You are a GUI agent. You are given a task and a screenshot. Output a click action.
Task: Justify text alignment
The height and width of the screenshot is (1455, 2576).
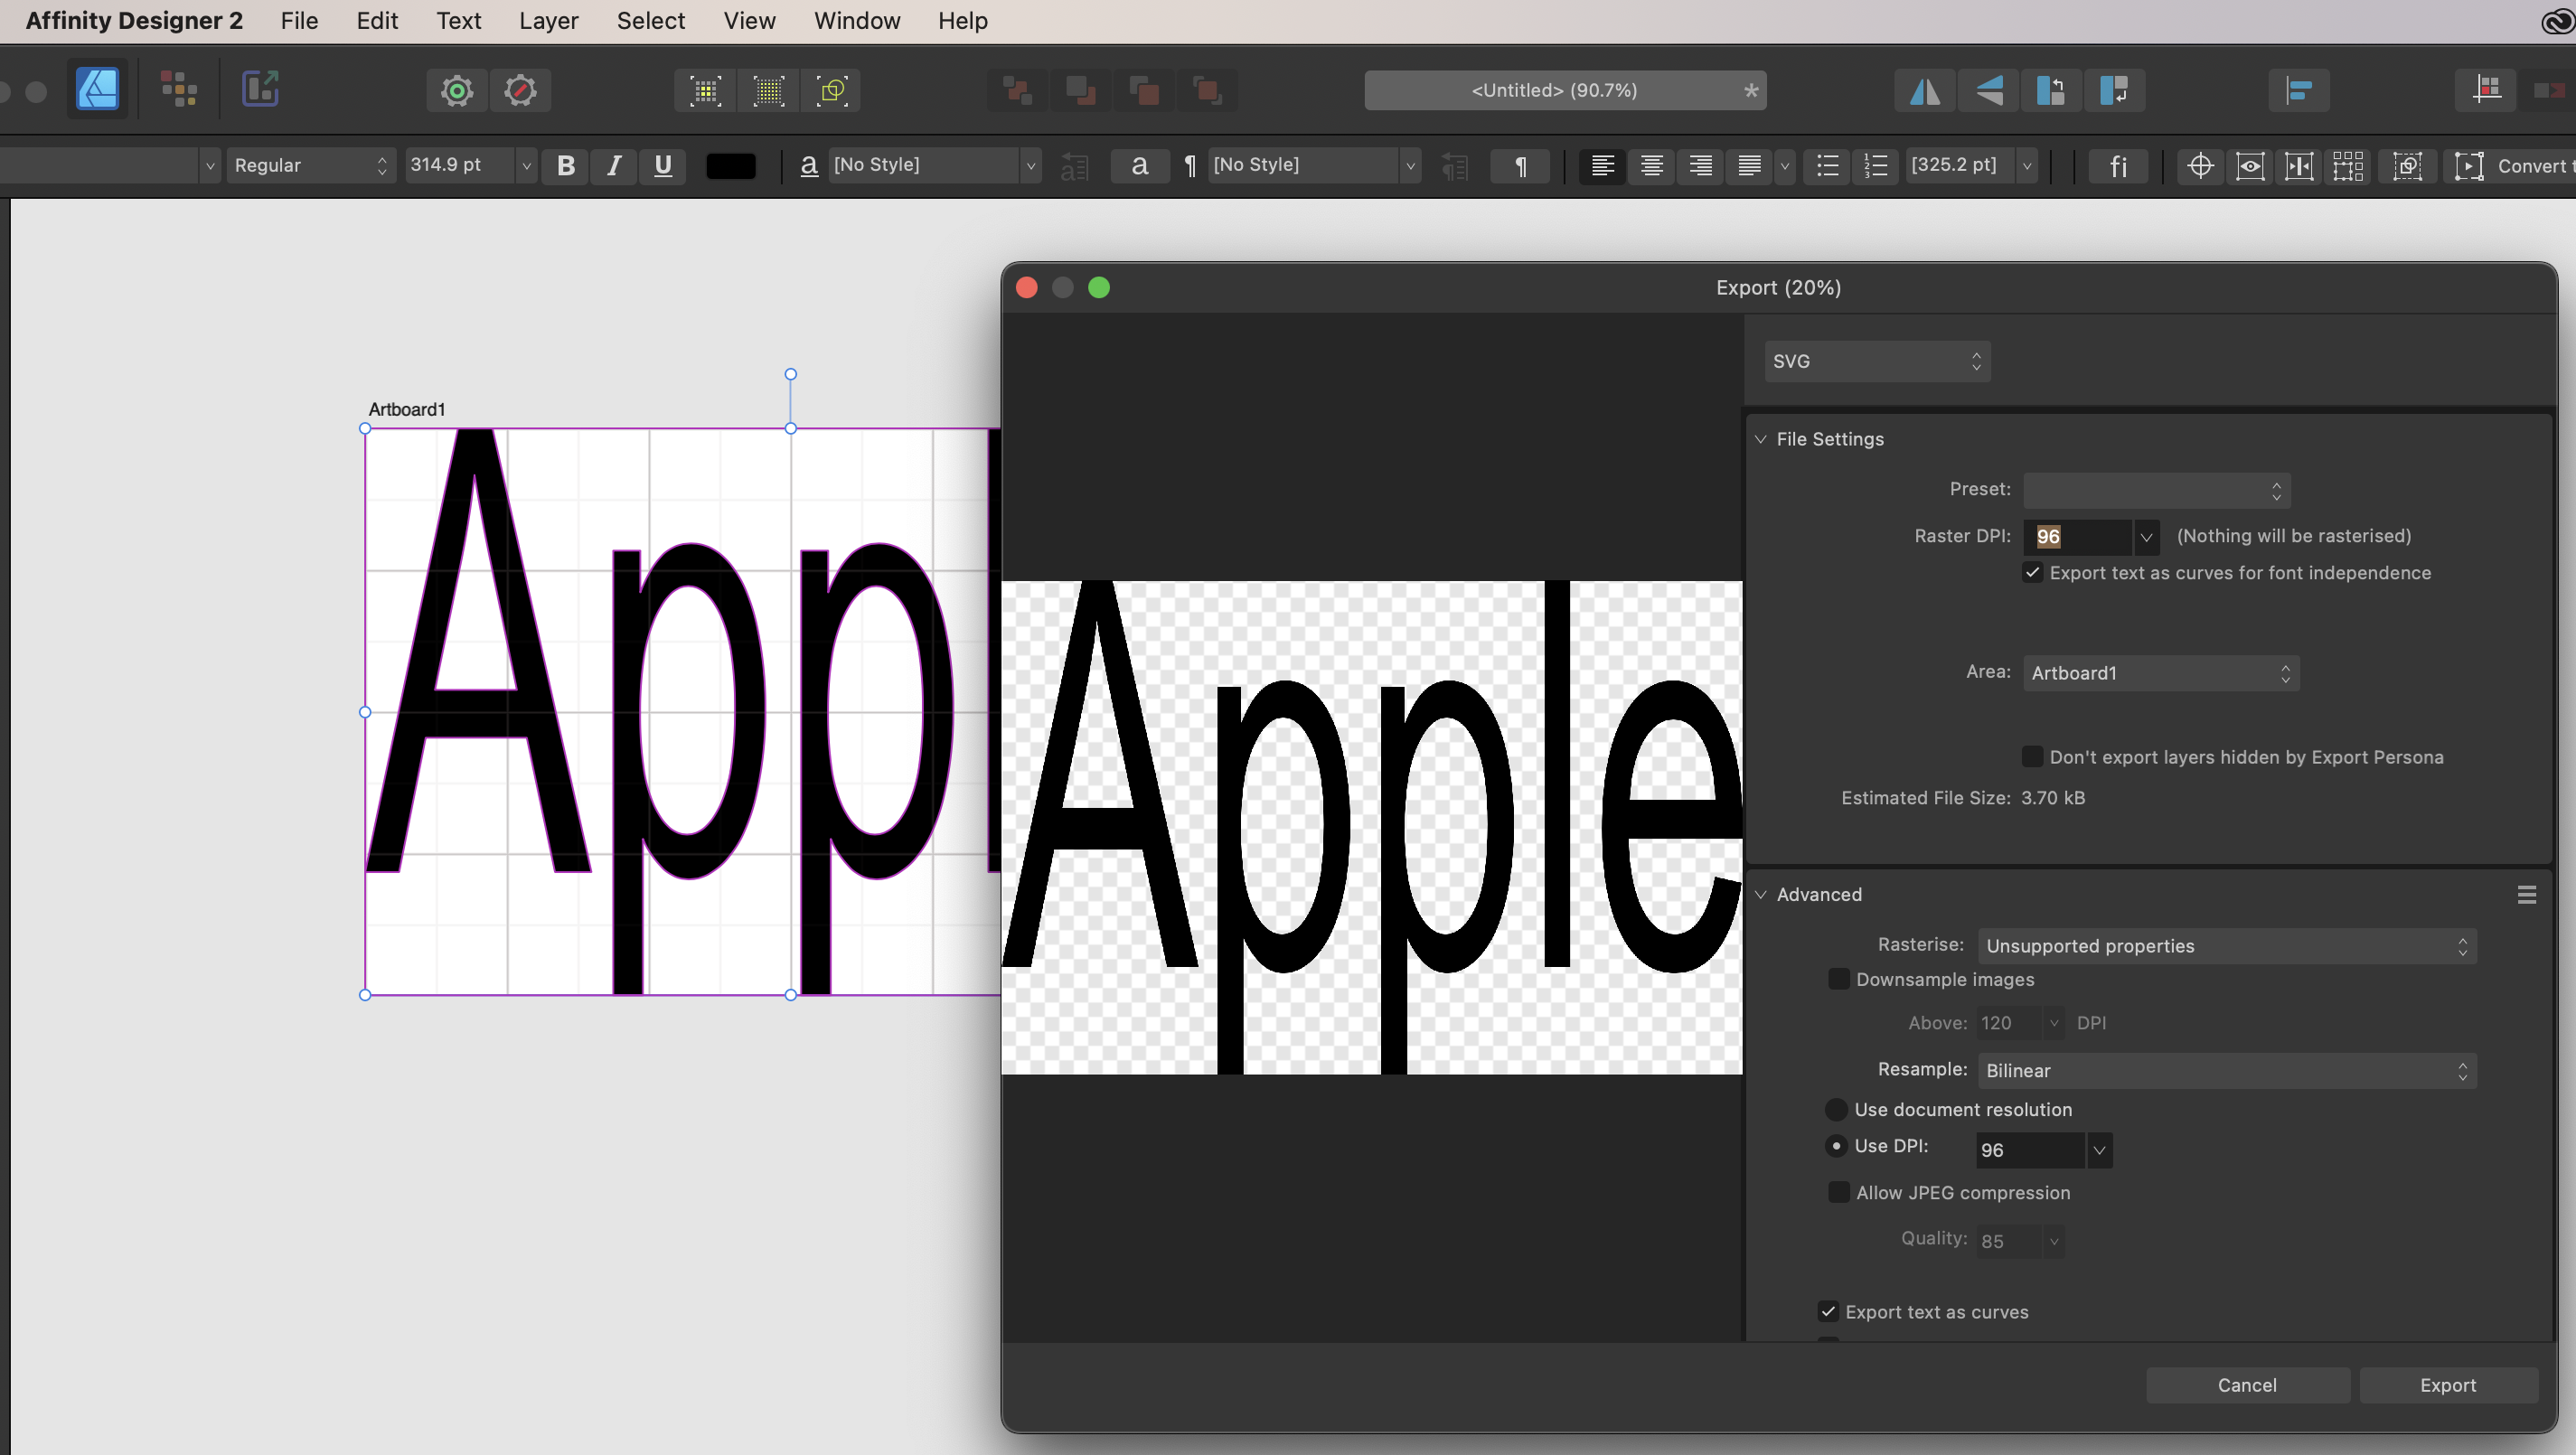pos(1750,165)
